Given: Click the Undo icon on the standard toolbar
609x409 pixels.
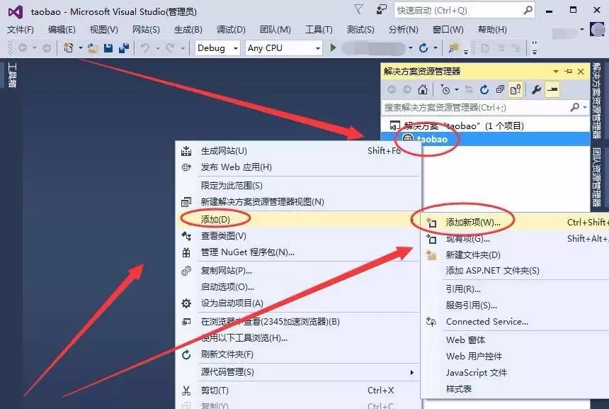Looking at the screenshot, I should click(144, 48).
